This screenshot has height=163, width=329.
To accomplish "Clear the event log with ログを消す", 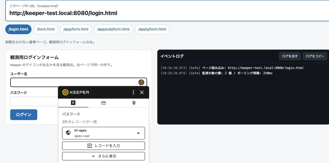I will pyautogui.click(x=290, y=56).
